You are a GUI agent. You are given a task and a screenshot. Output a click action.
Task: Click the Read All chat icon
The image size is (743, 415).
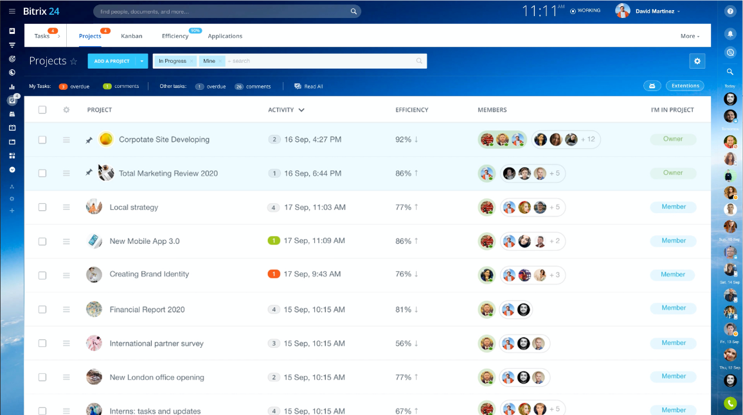point(298,86)
